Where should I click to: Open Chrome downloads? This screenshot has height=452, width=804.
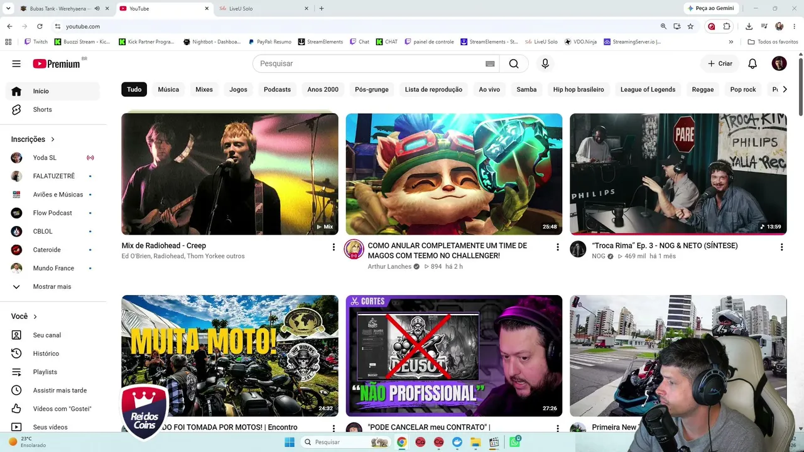749,26
